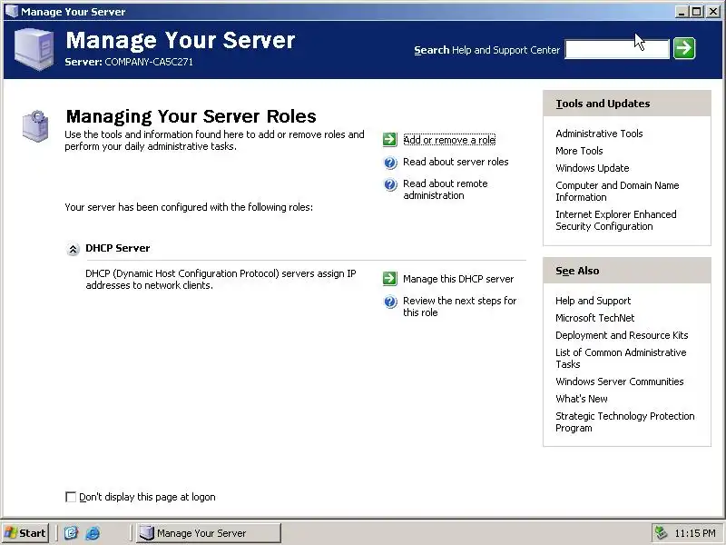Screen dimensions: 726x545
Task: Minimize the Manage Your Server window
Action: pyautogui.click(x=681, y=12)
